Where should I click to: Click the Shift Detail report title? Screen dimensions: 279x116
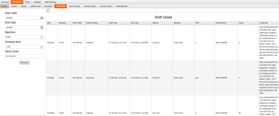[x=163, y=17]
